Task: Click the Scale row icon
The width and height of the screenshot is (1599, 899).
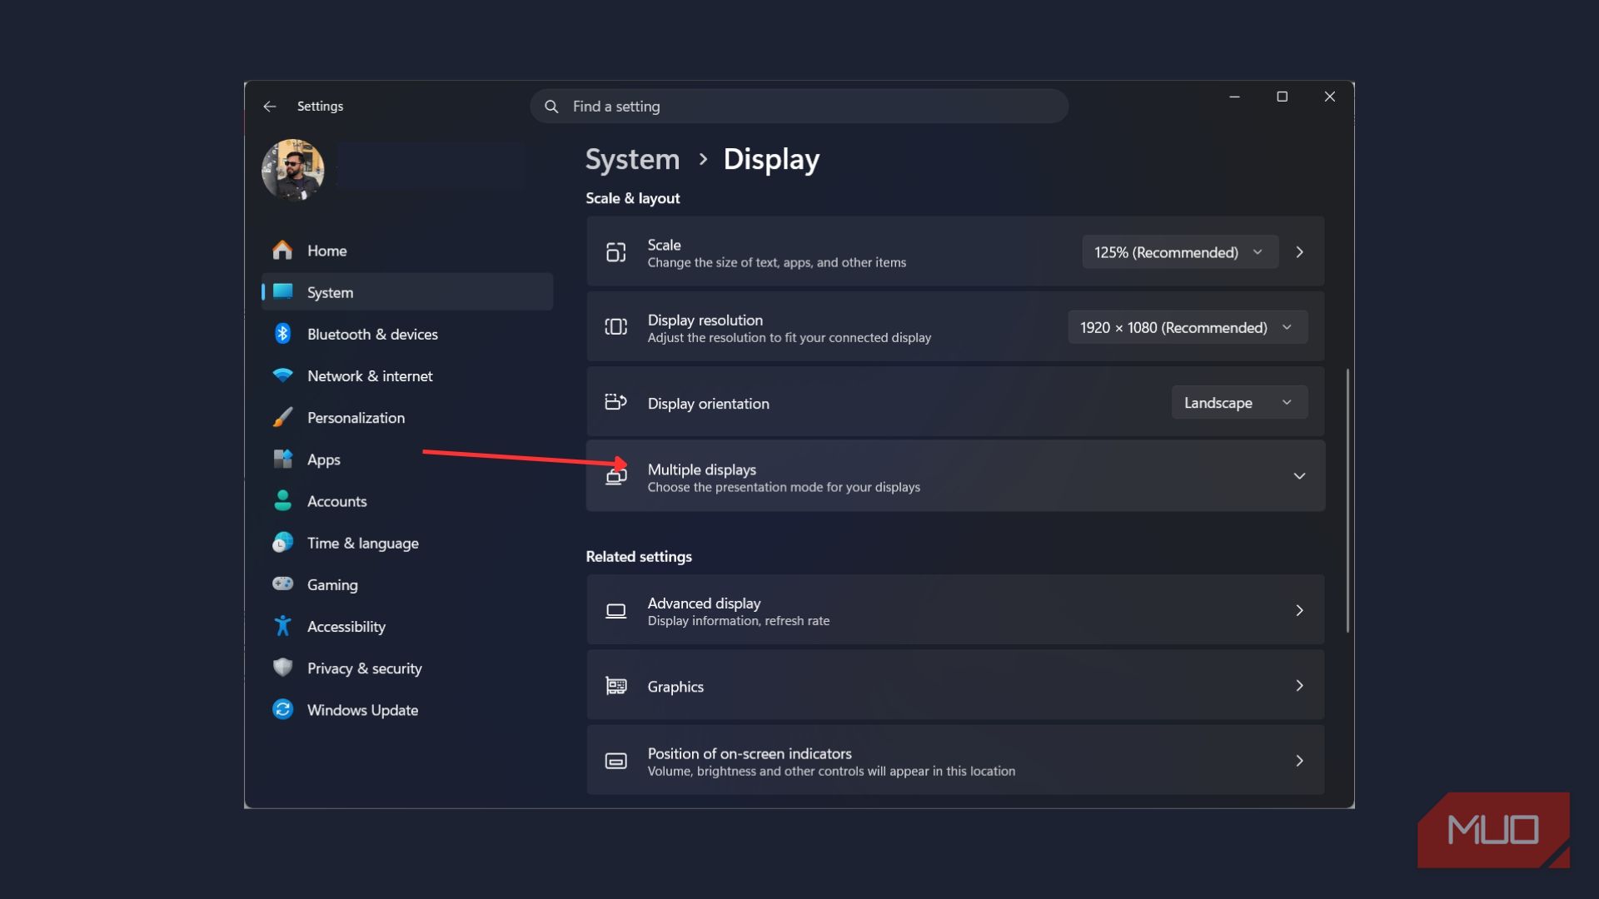Action: click(615, 252)
